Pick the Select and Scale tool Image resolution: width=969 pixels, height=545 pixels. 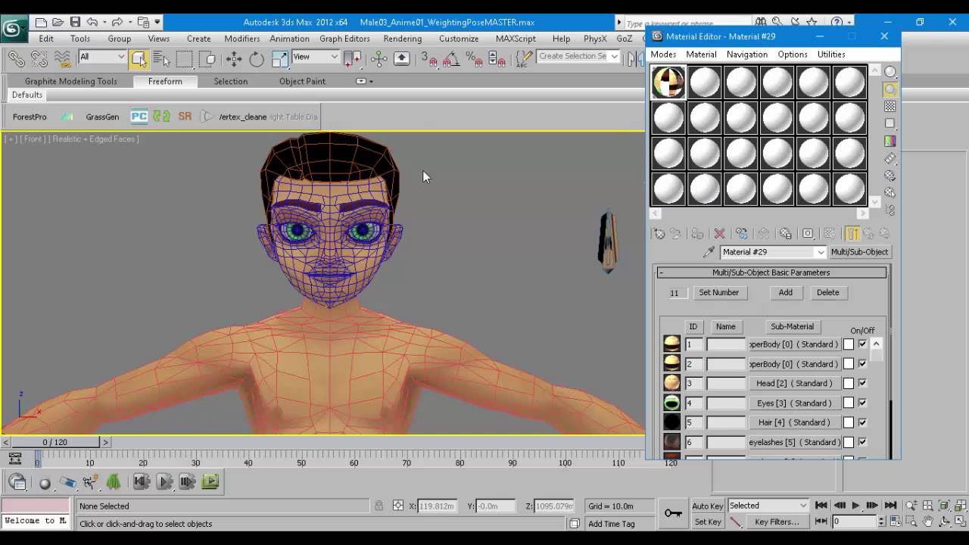point(280,58)
